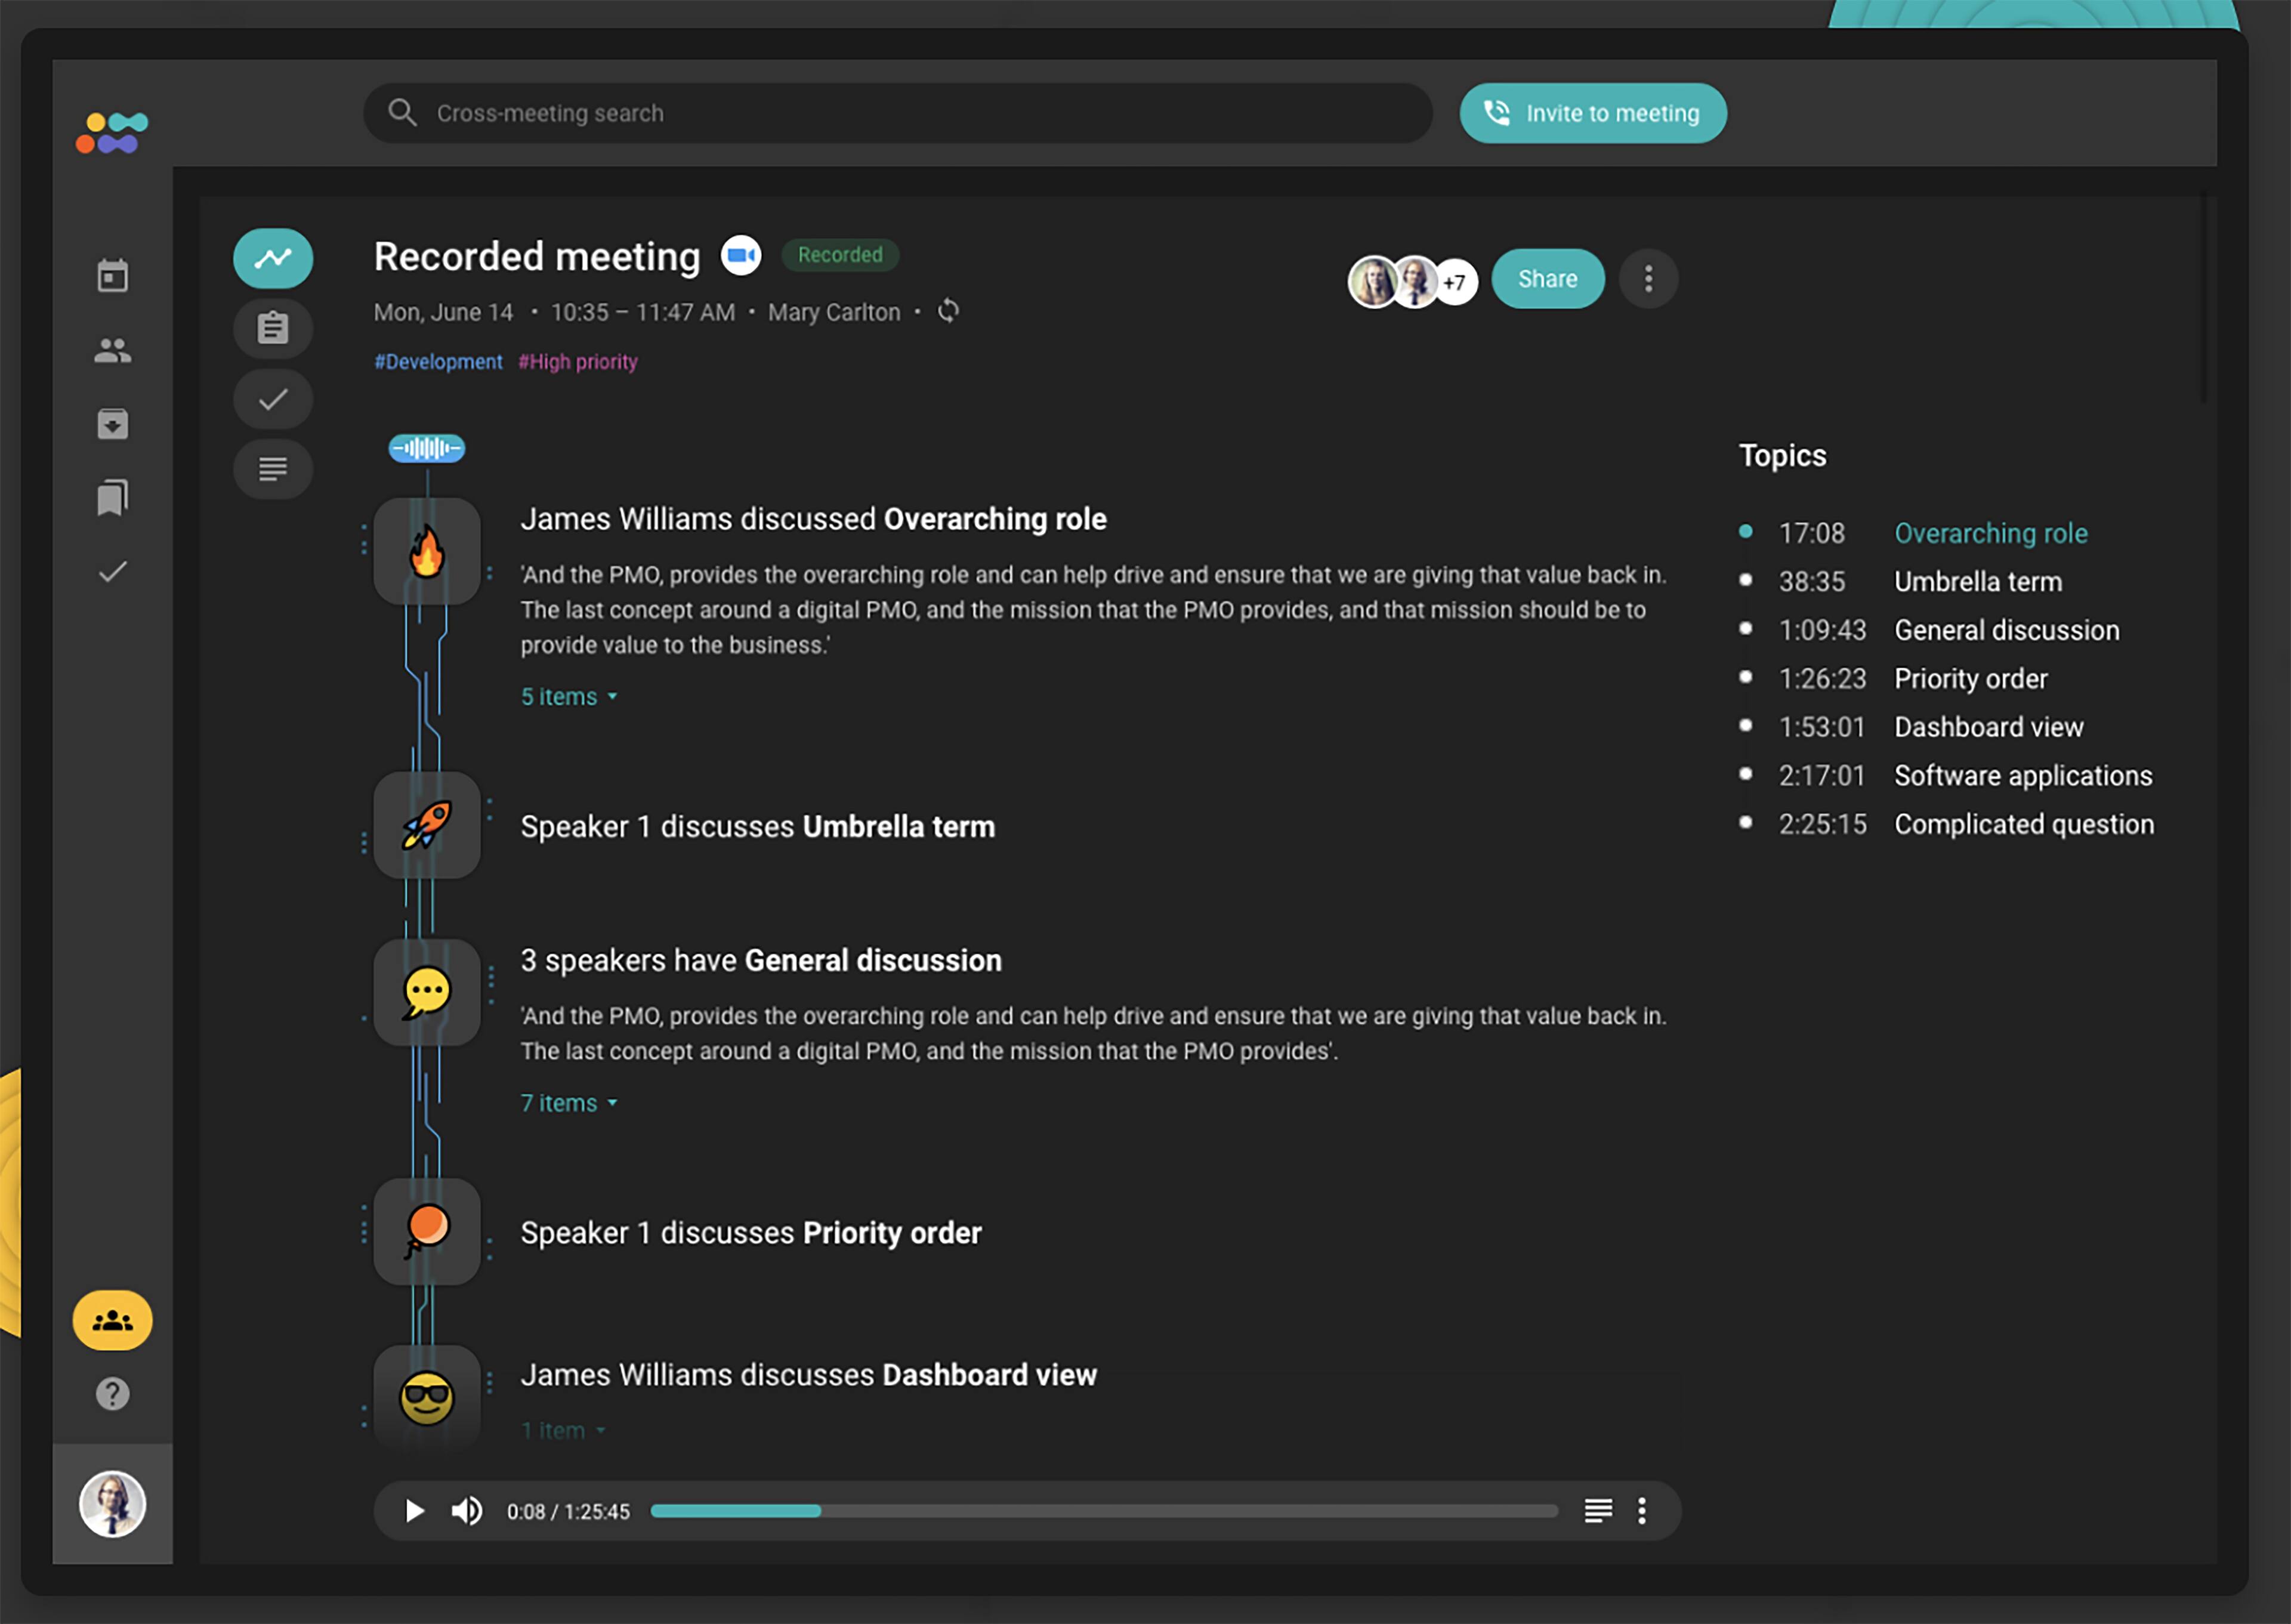This screenshot has width=2291, height=1624.
Task: Expand the 7 items dropdown
Action: 568,1103
